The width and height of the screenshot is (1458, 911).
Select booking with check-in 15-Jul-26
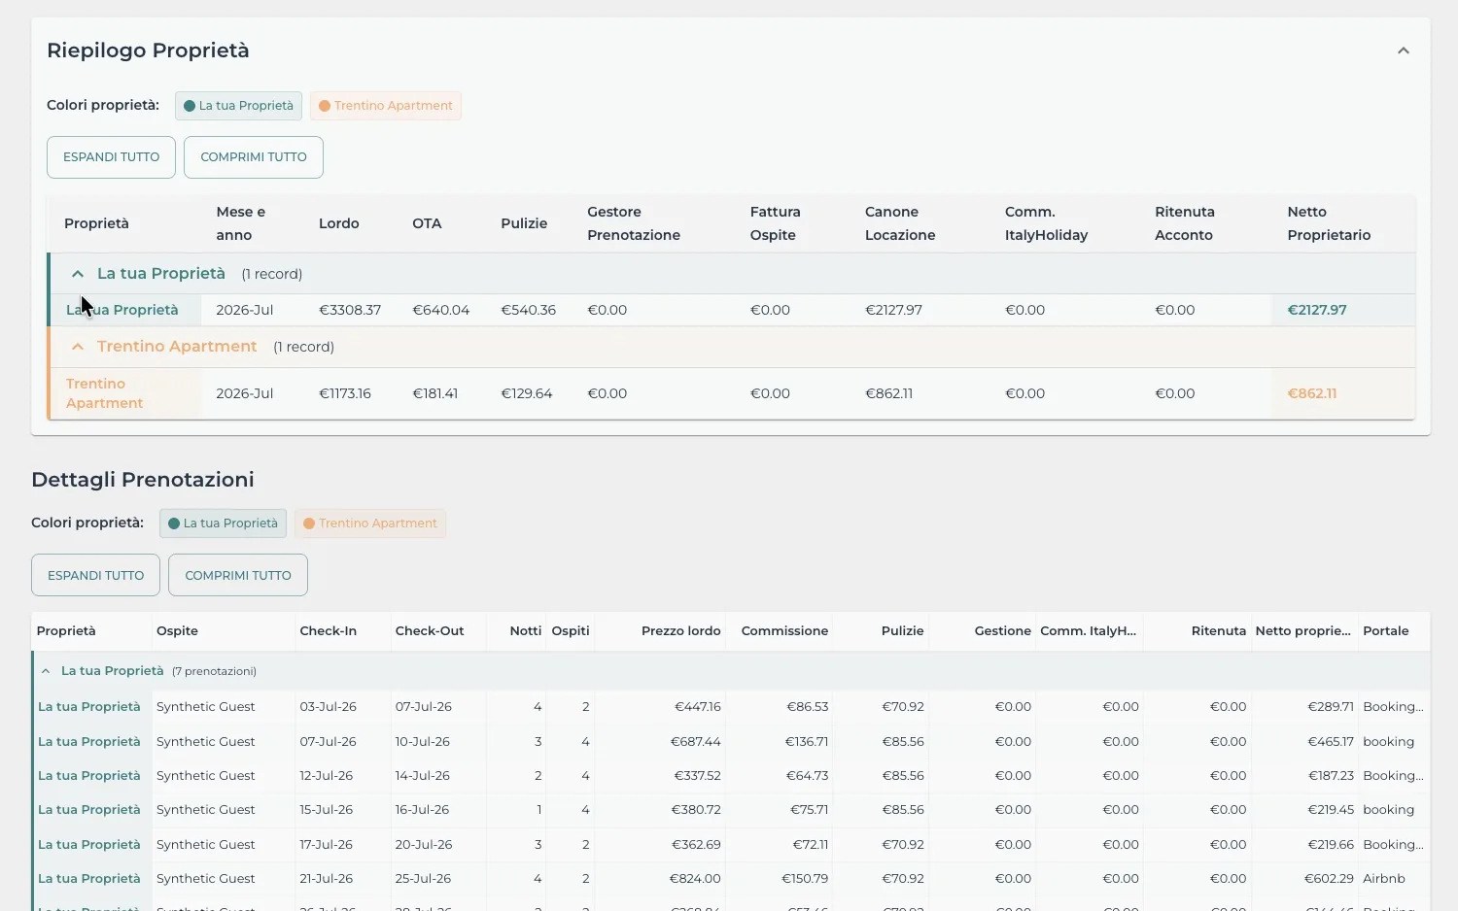327,810
